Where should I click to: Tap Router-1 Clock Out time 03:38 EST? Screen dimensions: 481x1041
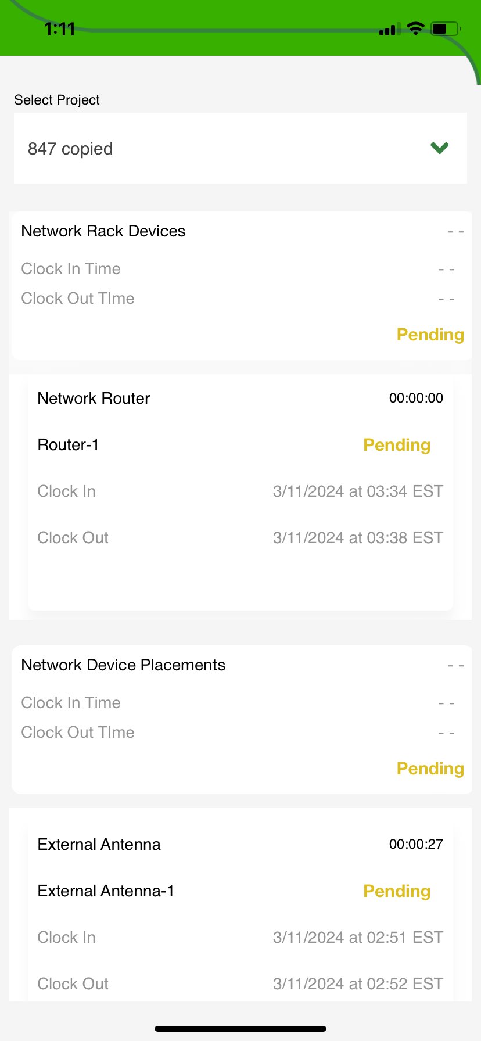click(x=358, y=538)
